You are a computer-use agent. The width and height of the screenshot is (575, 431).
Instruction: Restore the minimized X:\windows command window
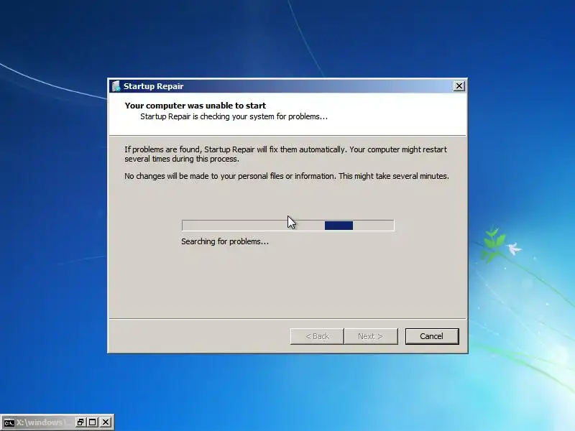pos(80,422)
